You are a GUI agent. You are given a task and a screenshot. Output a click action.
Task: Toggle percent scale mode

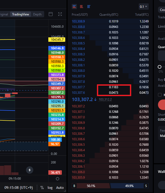[x=42, y=188]
